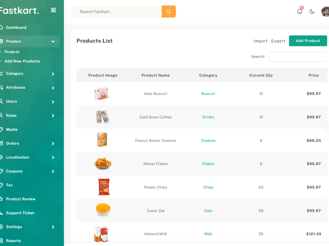Open the notifications bell icon

point(300,11)
